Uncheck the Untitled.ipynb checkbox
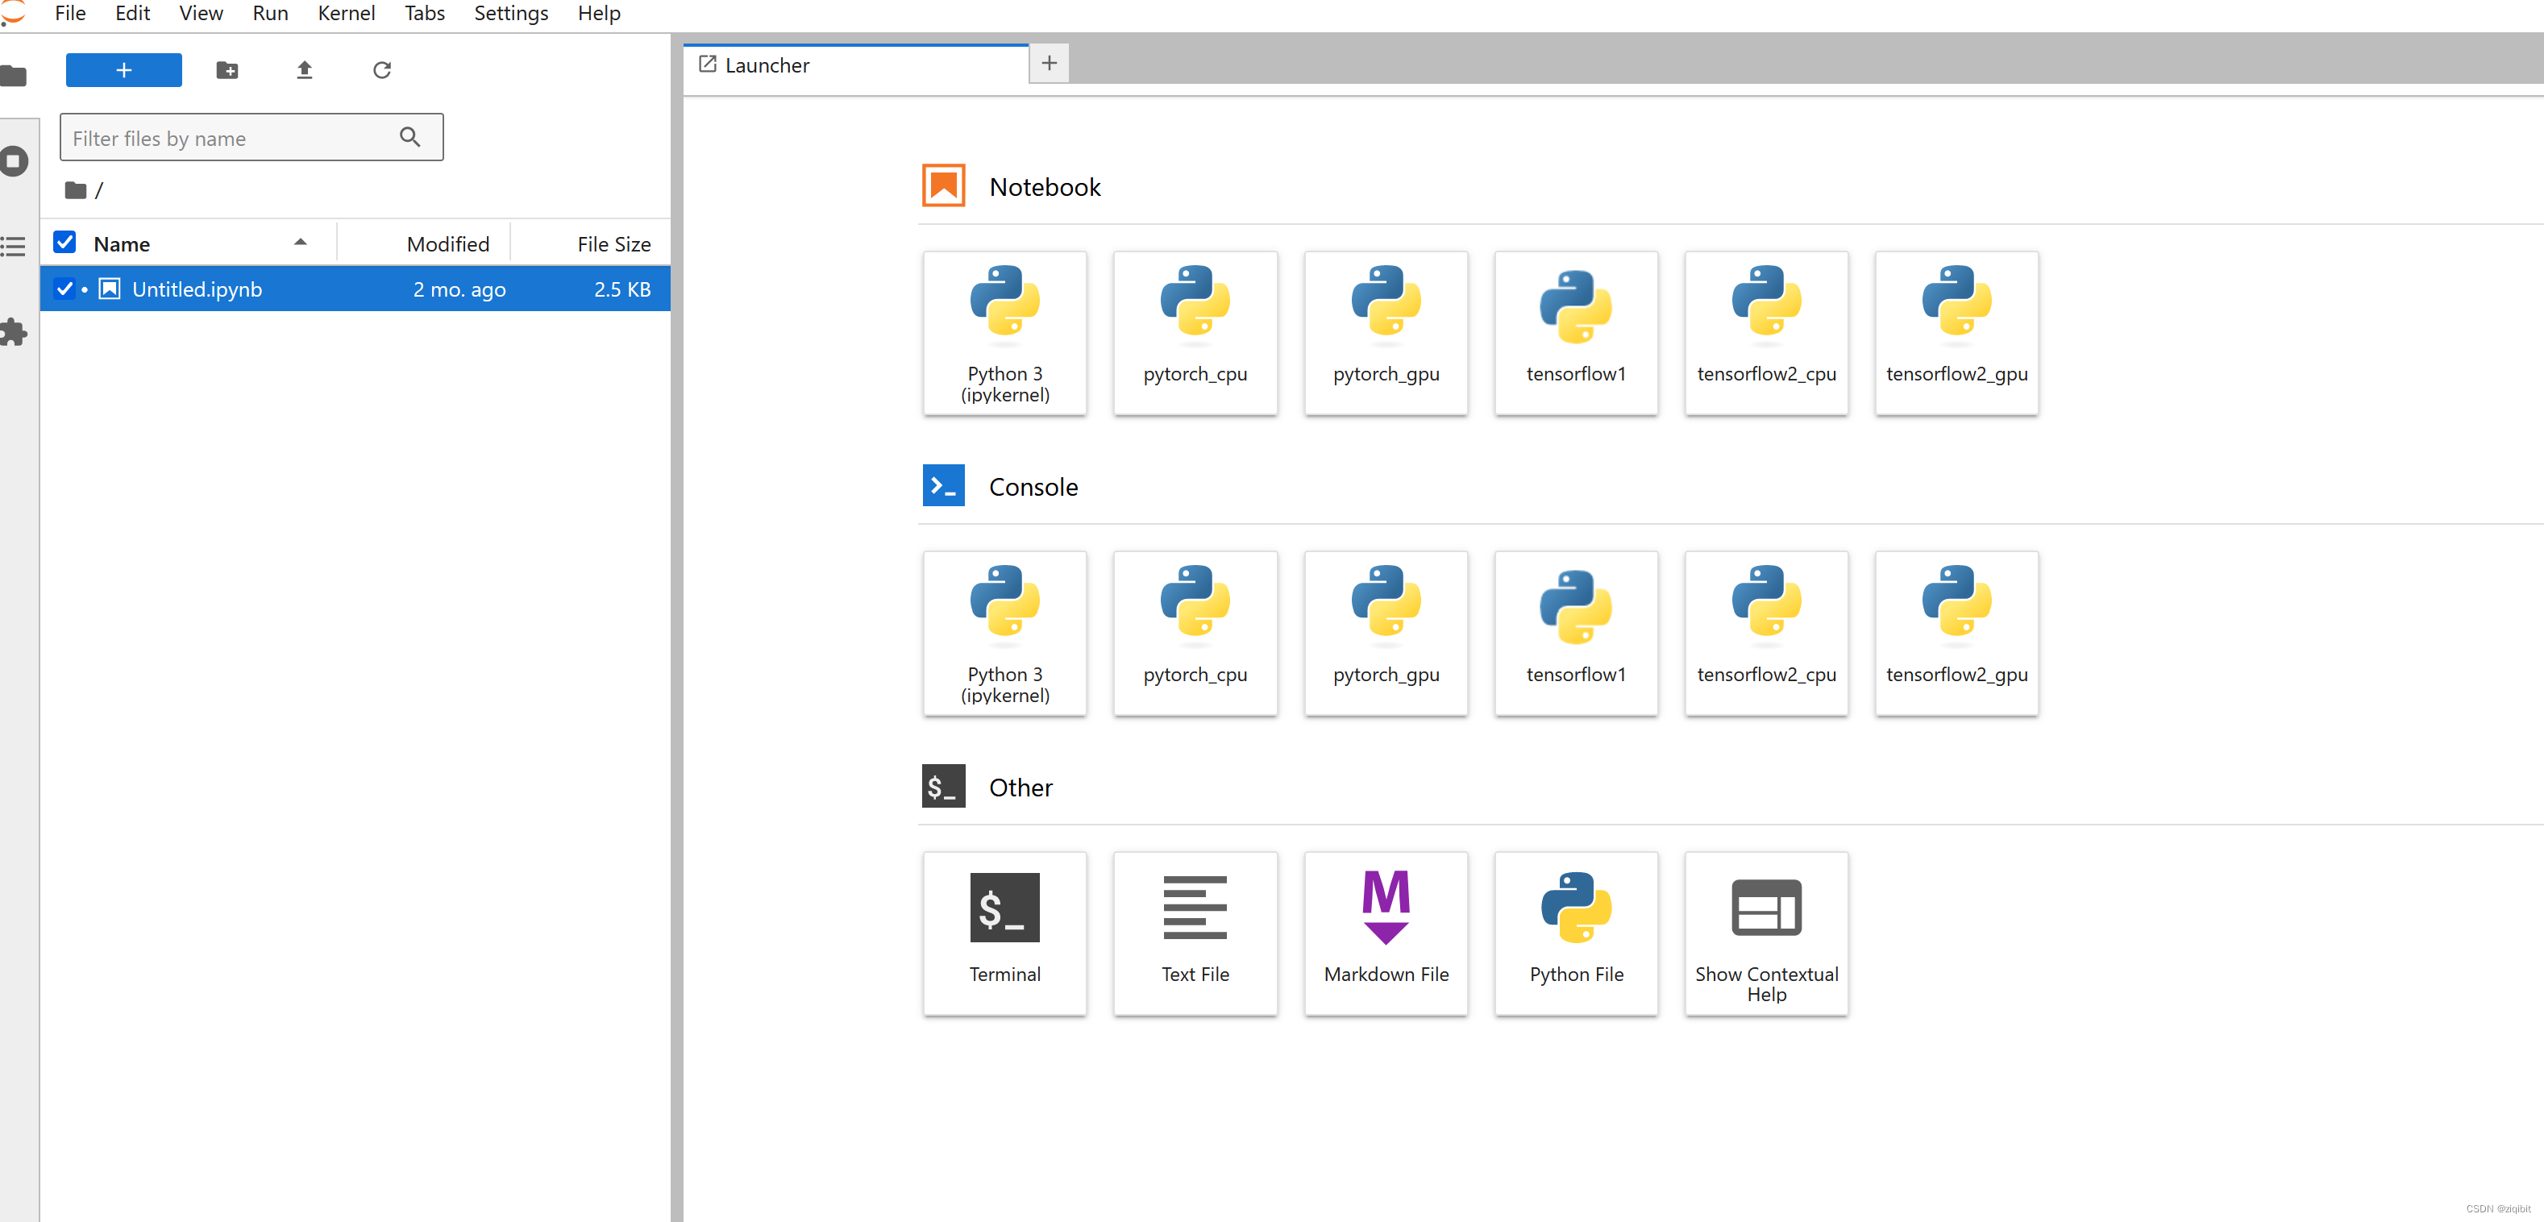2544x1222 pixels. coord(64,289)
